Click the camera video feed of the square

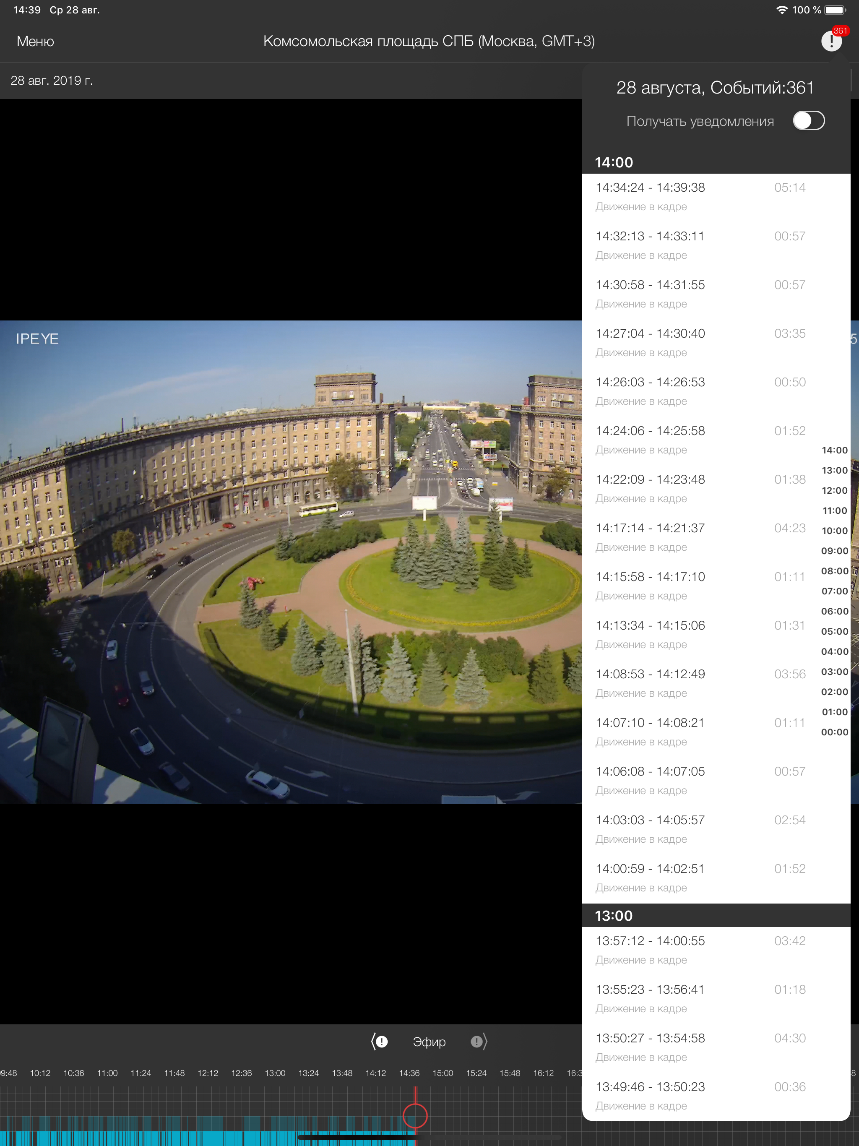coord(291,562)
